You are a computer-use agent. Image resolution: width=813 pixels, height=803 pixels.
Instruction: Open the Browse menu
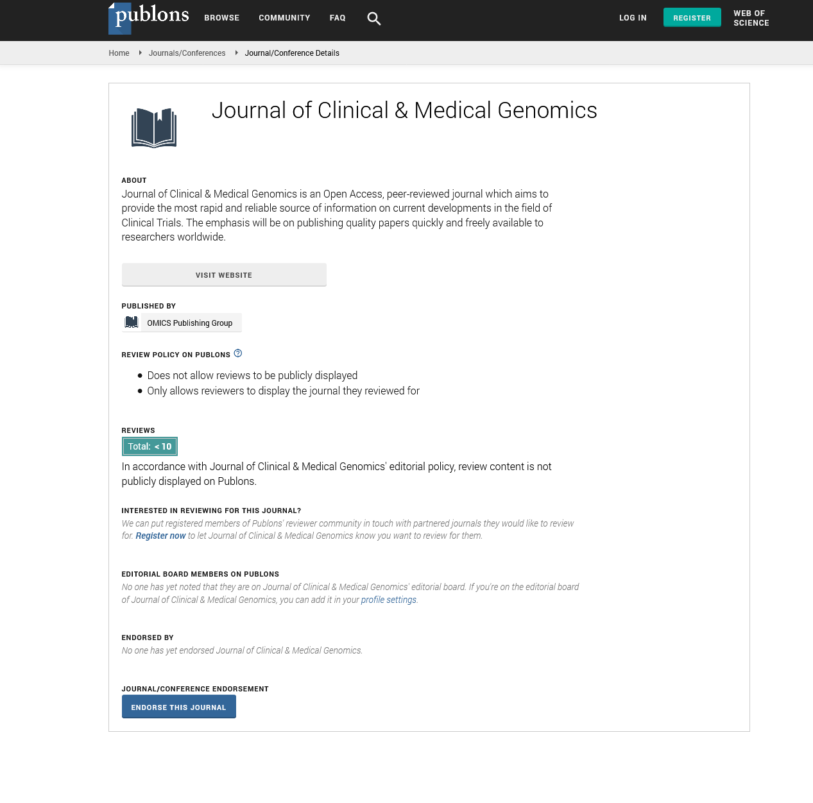point(222,18)
